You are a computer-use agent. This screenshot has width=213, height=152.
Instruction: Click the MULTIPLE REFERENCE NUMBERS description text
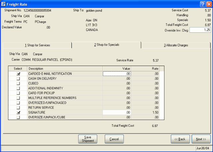pyautogui.click(x=52, y=98)
